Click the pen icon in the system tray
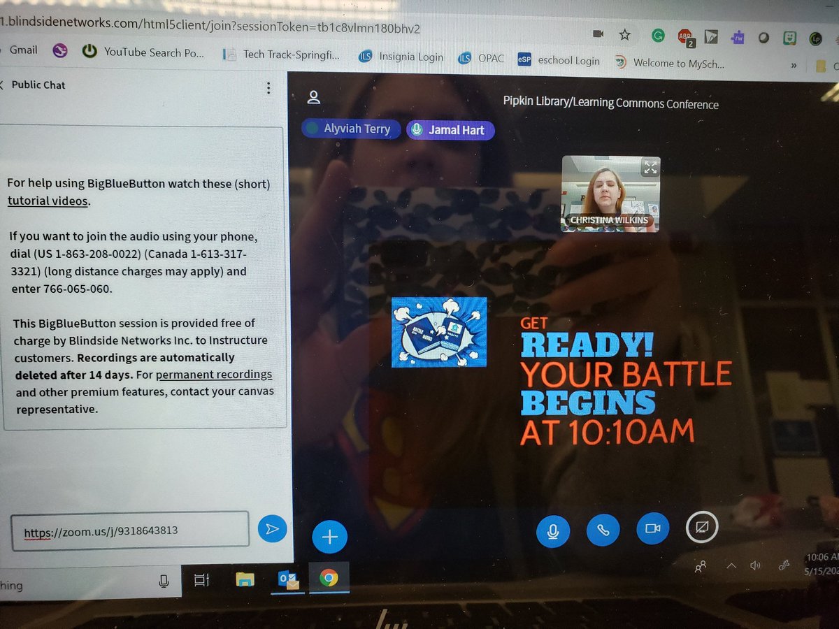The width and height of the screenshot is (839, 629). point(784,565)
